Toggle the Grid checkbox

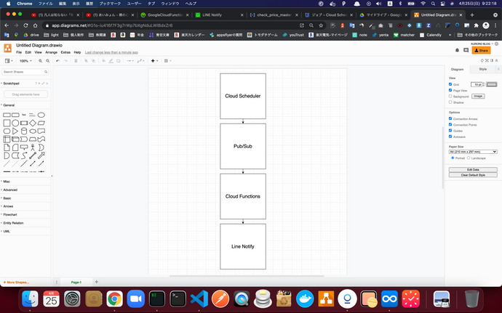tap(450, 84)
